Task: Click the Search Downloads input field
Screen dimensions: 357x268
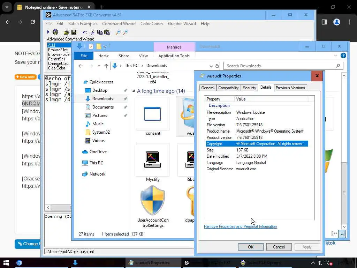Action: [280, 66]
